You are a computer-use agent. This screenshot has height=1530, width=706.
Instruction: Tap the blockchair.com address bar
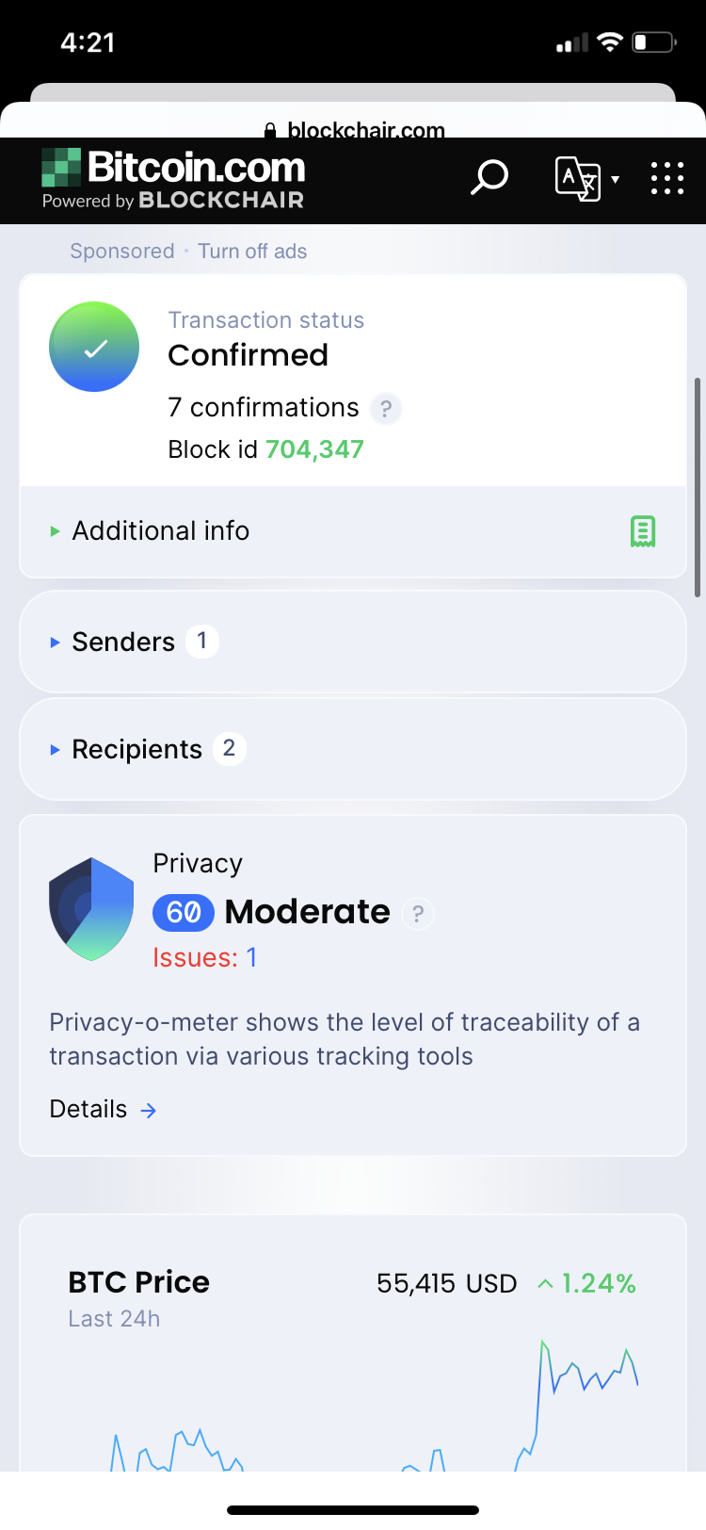(x=354, y=130)
